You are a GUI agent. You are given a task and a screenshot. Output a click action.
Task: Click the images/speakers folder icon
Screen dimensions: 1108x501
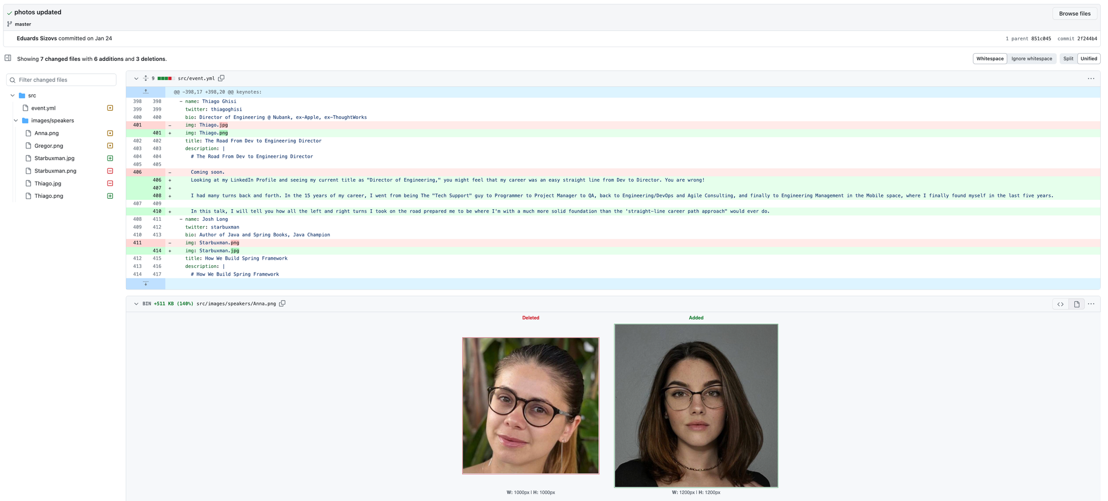coord(25,121)
